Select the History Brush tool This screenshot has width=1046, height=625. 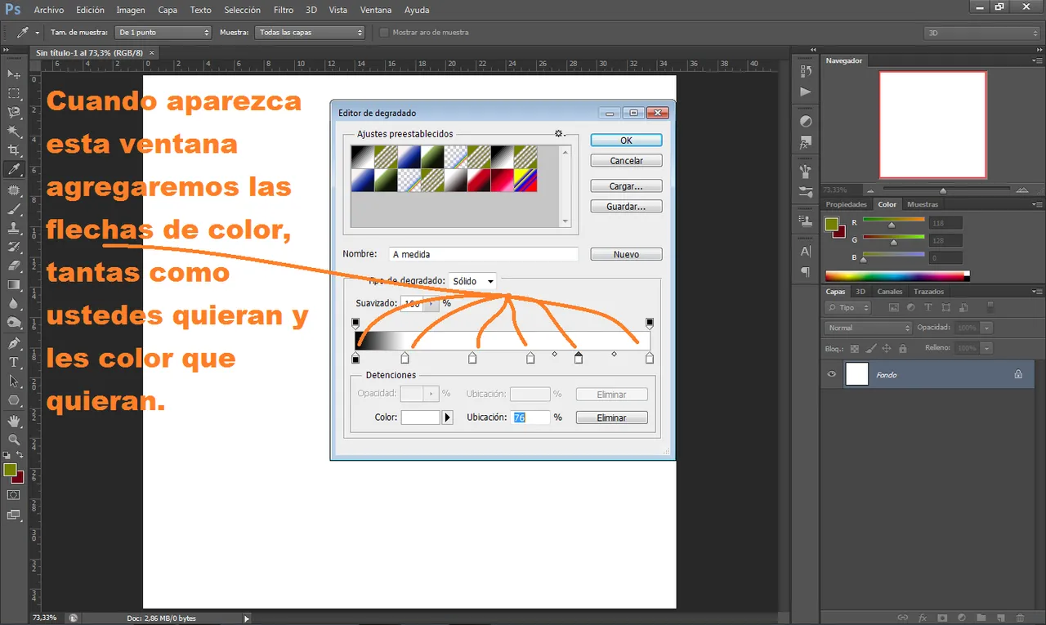tap(14, 247)
